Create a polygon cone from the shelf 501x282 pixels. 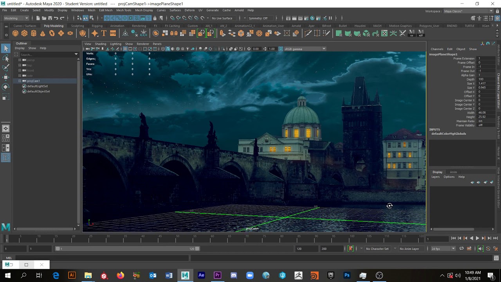pyautogui.click(x=43, y=33)
